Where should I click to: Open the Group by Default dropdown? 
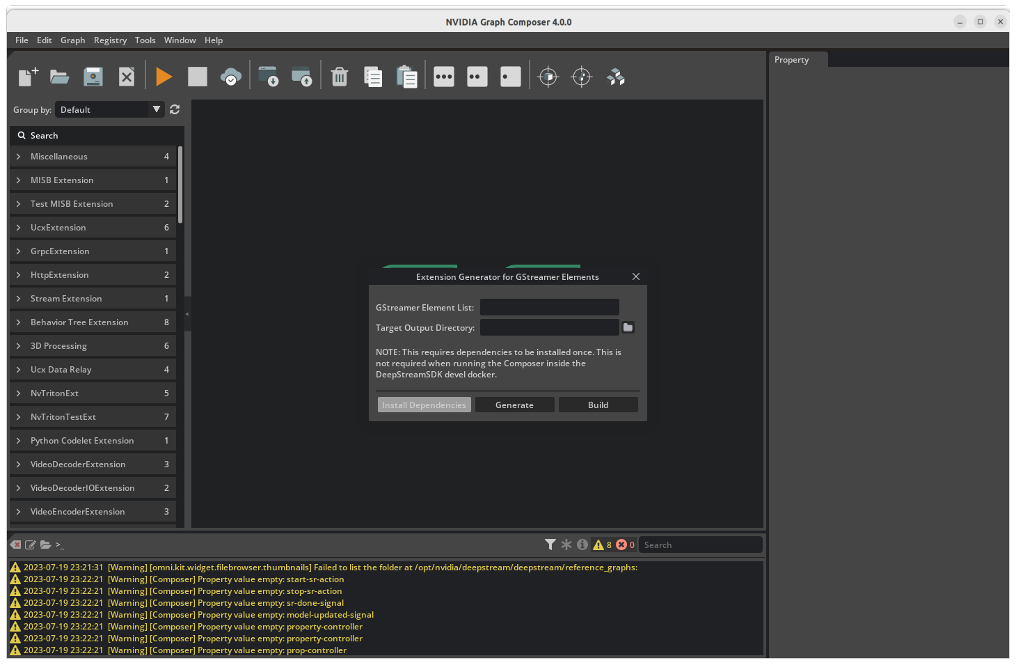[x=110, y=109]
